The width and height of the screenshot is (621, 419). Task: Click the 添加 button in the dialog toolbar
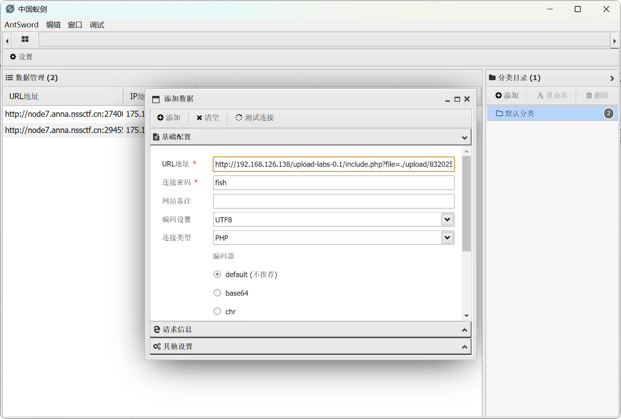pyautogui.click(x=169, y=118)
